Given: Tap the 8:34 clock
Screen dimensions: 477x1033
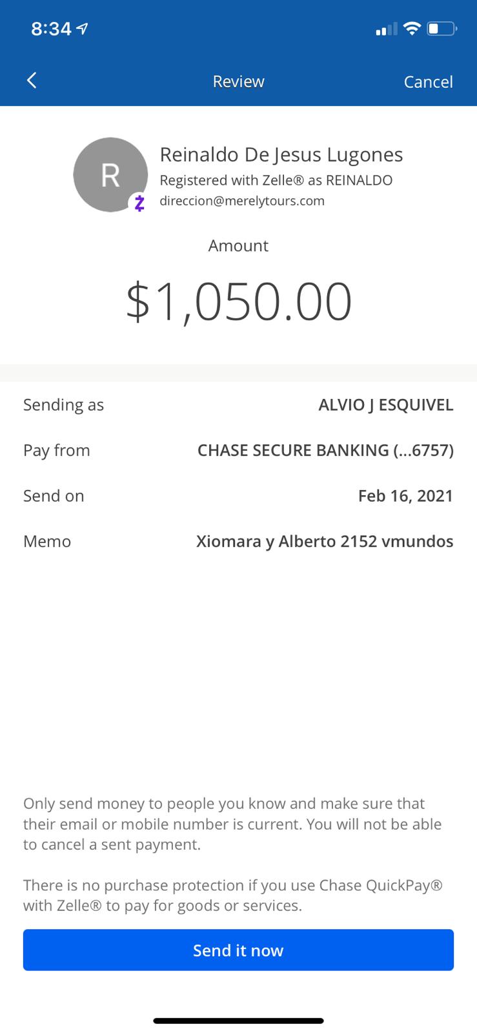Looking at the screenshot, I should pyautogui.click(x=51, y=29).
